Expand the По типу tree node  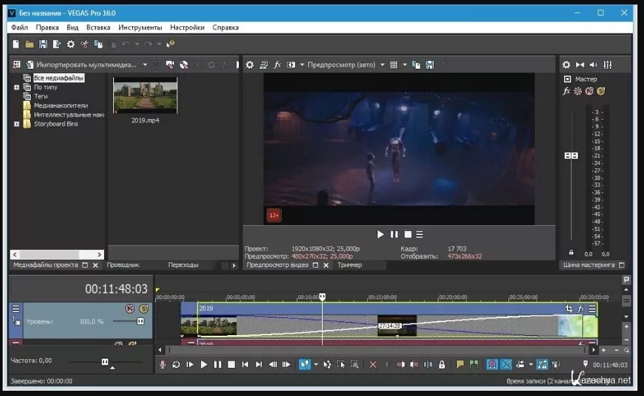pos(17,87)
